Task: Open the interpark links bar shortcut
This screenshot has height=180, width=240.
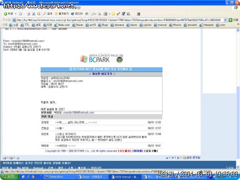Action: coord(206,25)
